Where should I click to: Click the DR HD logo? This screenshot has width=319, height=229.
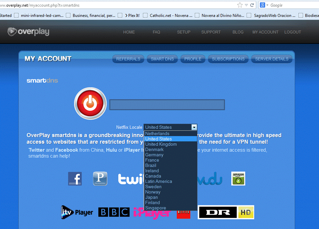tap(226, 212)
